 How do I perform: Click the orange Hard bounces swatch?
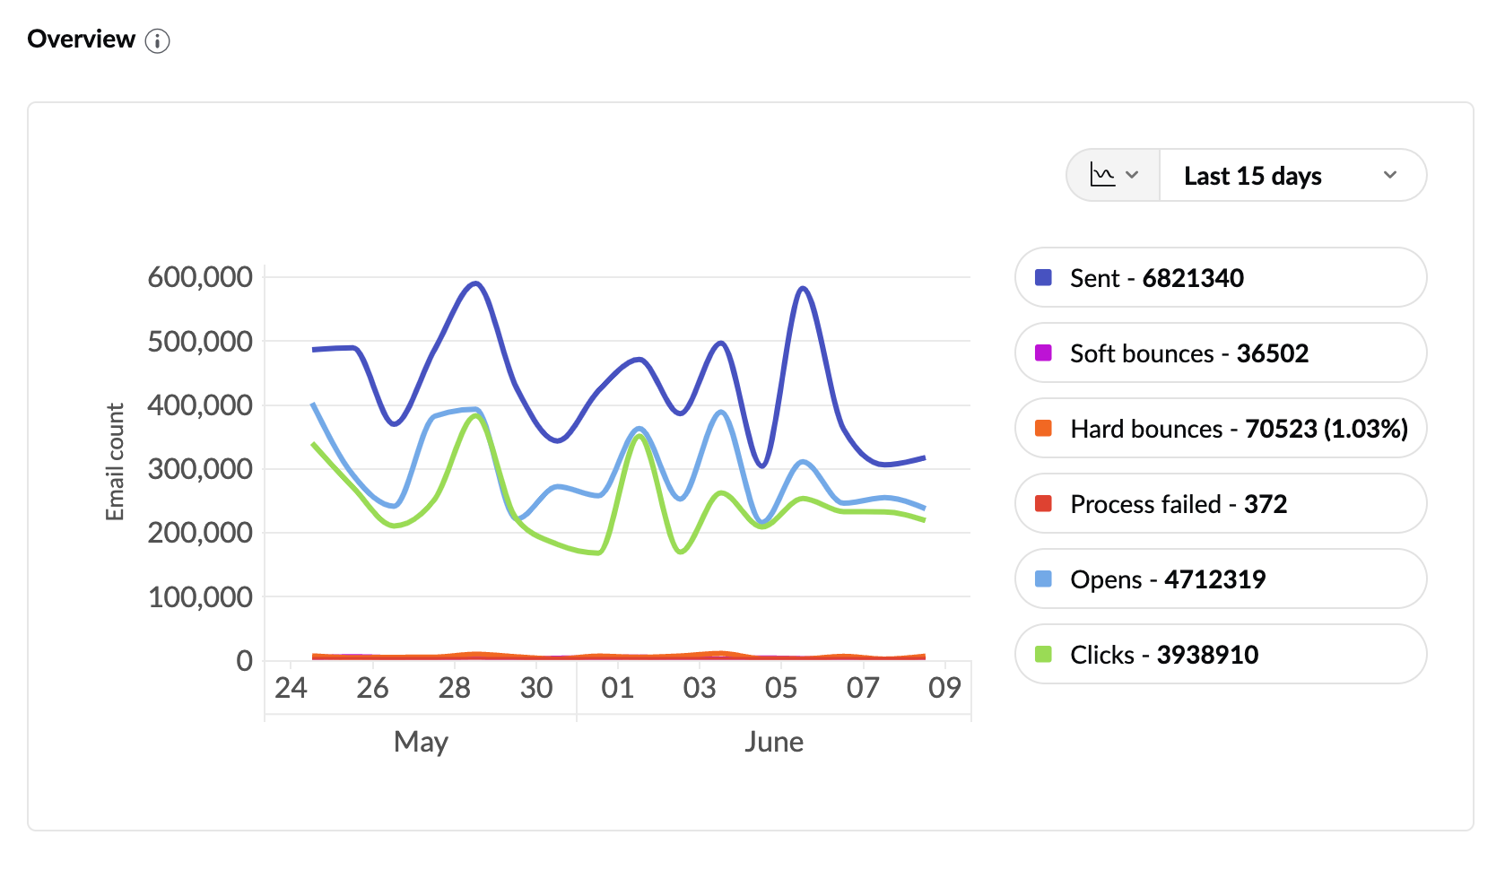(1043, 429)
